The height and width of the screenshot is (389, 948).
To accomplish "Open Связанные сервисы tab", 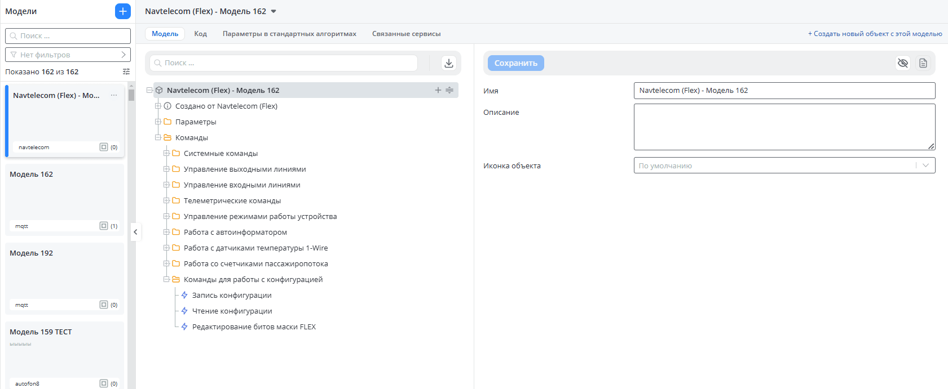I will (407, 34).
